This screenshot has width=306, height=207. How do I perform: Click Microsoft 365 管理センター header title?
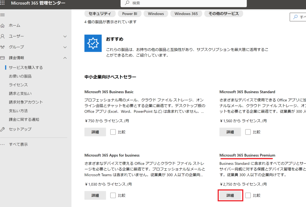point(38,3)
